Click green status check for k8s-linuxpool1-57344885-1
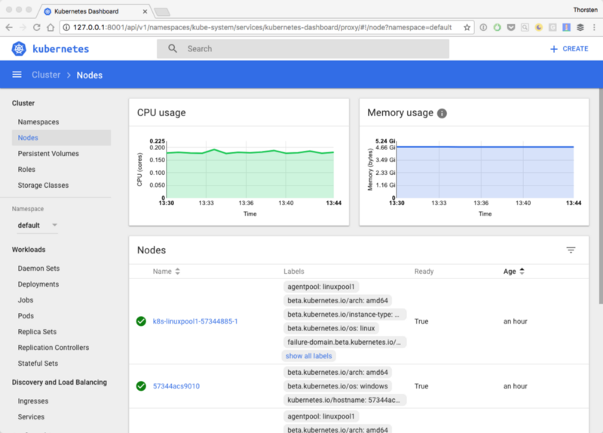This screenshot has height=433, width=603. [141, 321]
